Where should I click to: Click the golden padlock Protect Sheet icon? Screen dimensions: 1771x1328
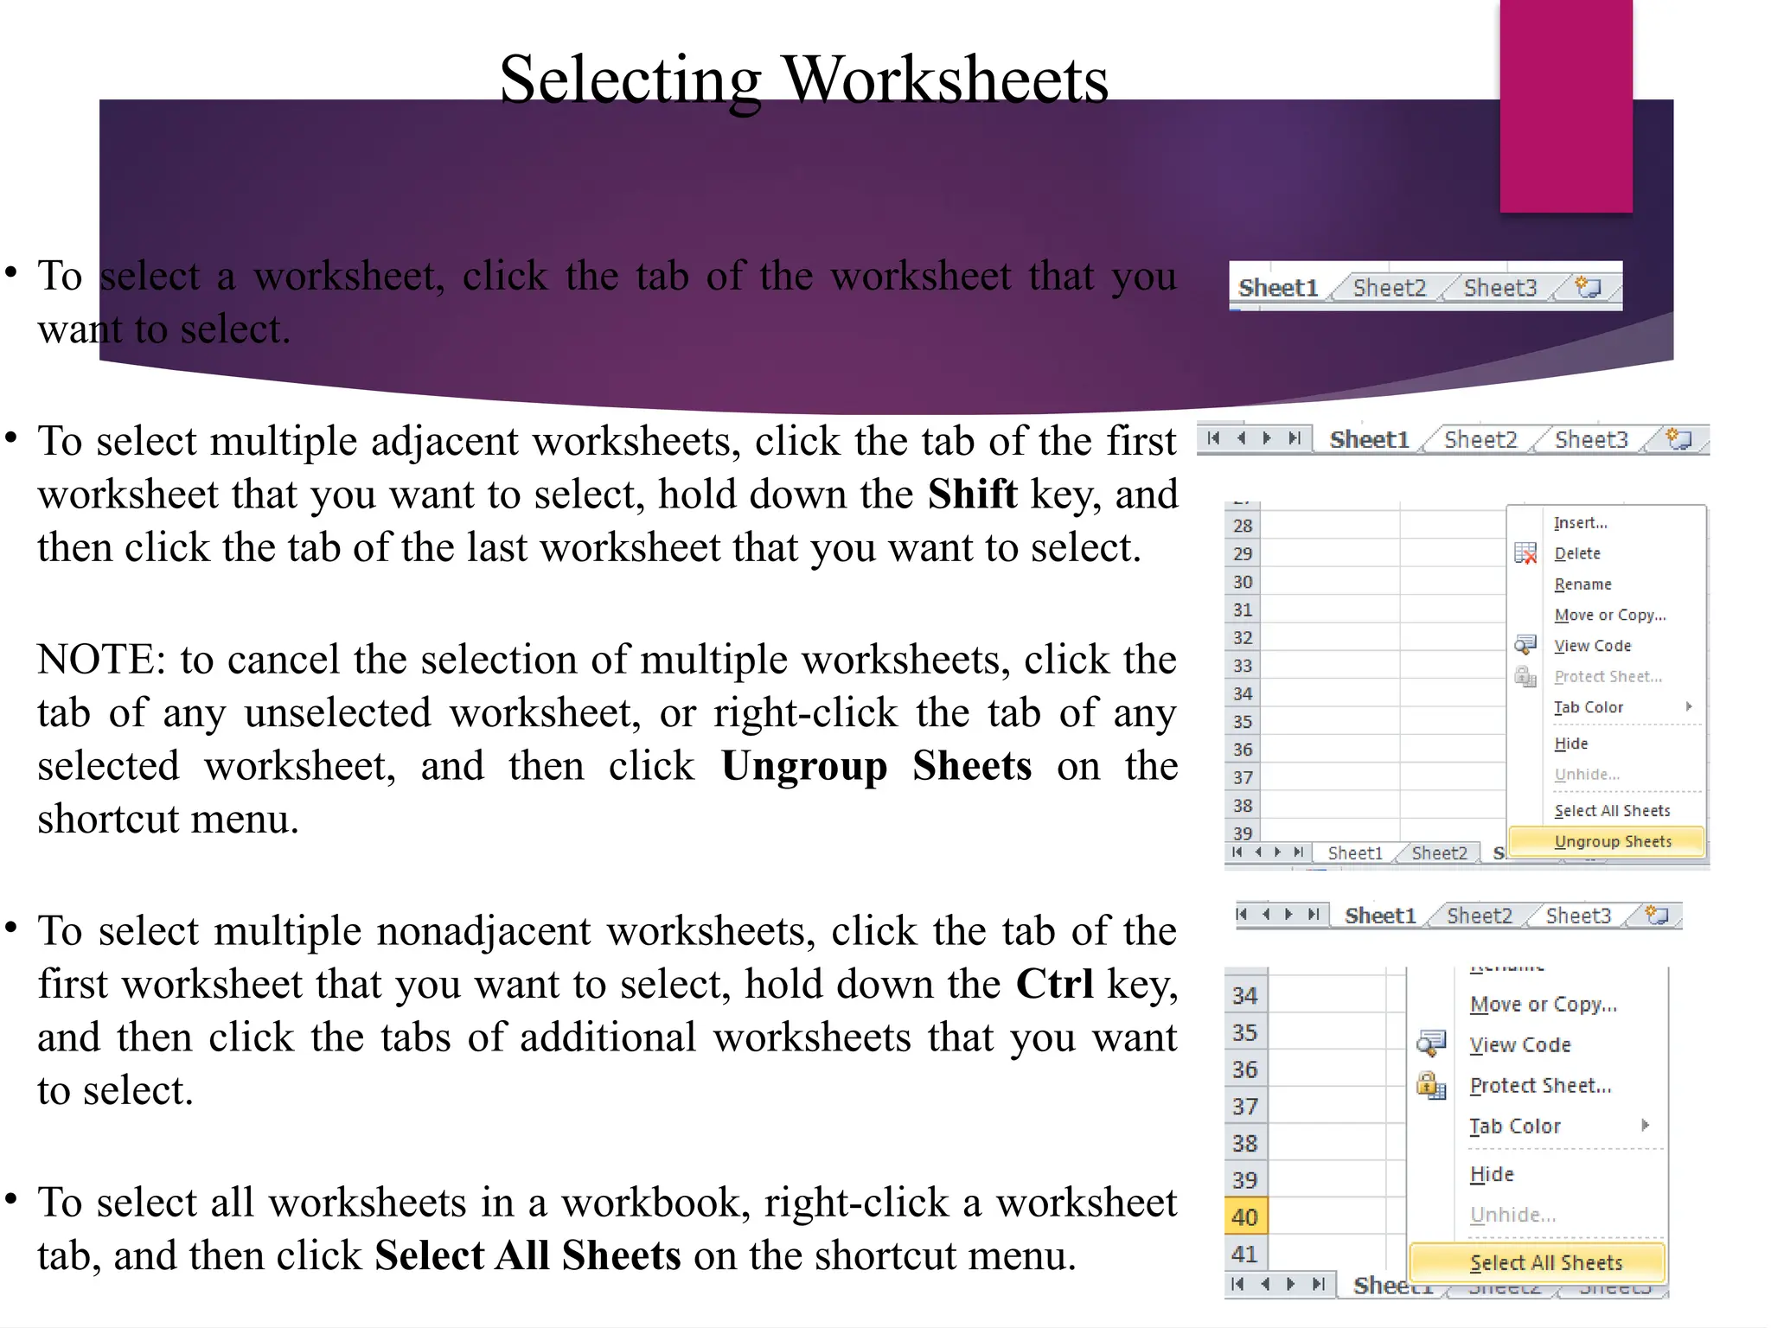pyautogui.click(x=1430, y=1085)
